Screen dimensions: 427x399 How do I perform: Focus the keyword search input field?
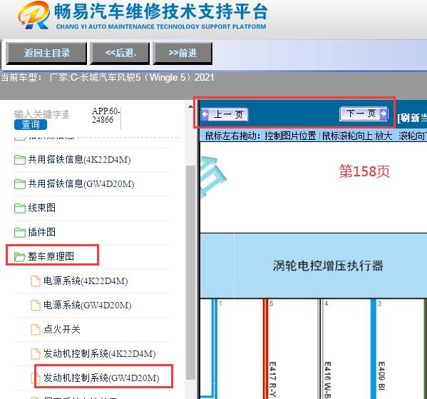[41, 114]
